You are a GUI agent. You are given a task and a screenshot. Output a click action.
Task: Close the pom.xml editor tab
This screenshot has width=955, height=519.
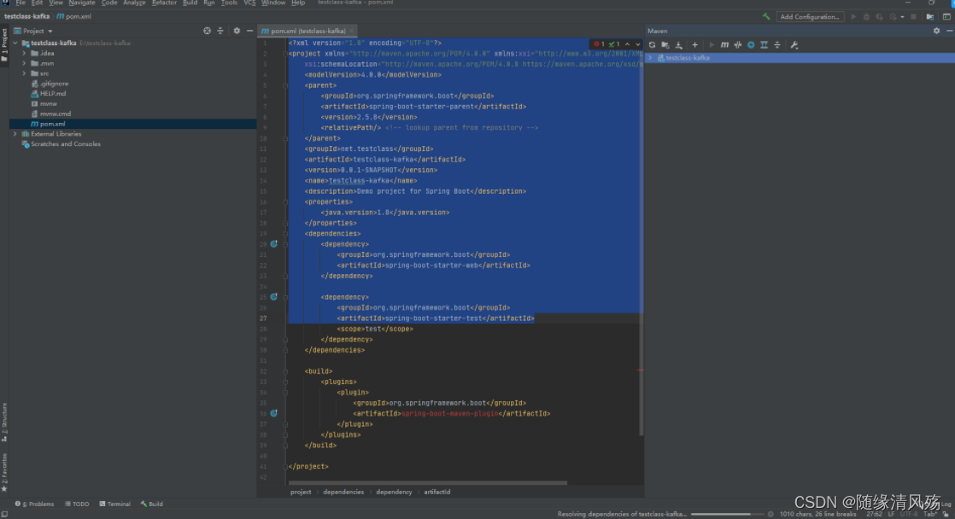point(351,31)
